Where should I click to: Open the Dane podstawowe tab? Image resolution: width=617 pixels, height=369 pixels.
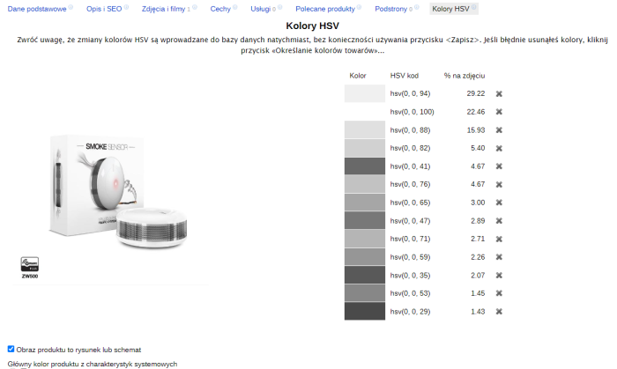point(35,9)
